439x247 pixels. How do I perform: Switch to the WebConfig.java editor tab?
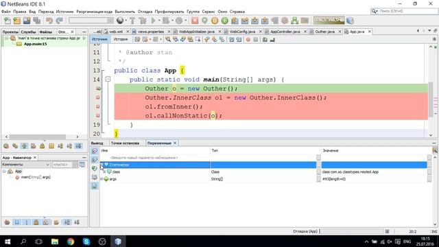[x=242, y=32]
